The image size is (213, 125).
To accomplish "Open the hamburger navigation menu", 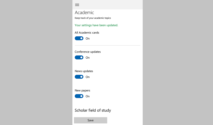I will coord(77,5).
